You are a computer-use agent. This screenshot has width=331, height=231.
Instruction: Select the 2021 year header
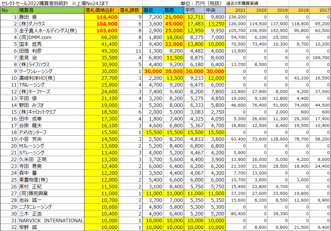point(236,10)
